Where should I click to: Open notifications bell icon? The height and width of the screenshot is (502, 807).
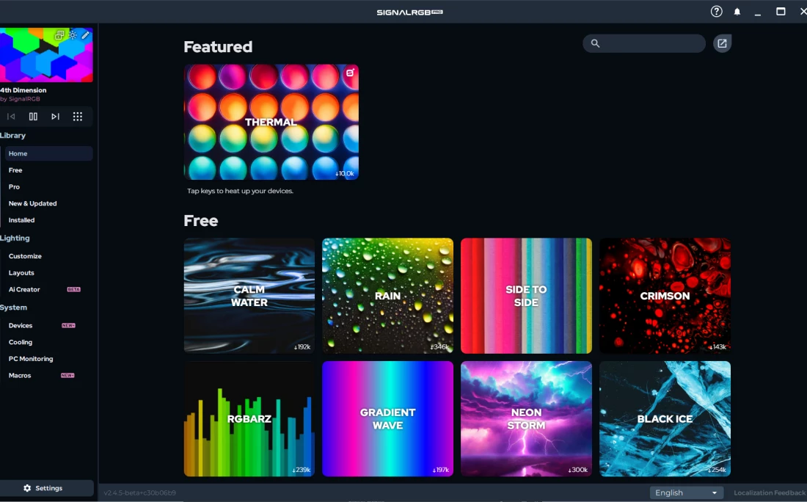(737, 12)
